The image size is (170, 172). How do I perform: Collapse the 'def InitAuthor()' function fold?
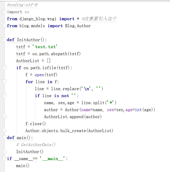(4, 40)
